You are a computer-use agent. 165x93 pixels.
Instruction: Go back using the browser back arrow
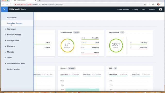click(x=3, y=4)
